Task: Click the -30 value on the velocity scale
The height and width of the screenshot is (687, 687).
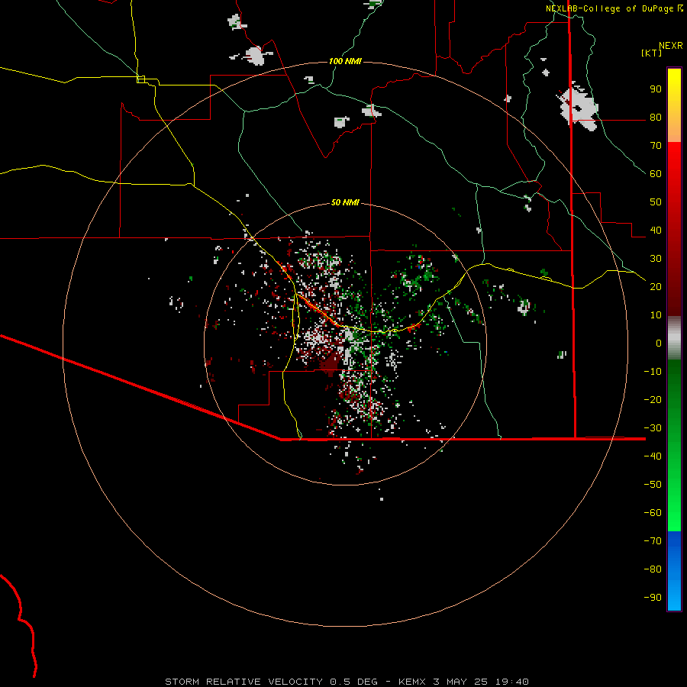Action: tap(653, 428)
